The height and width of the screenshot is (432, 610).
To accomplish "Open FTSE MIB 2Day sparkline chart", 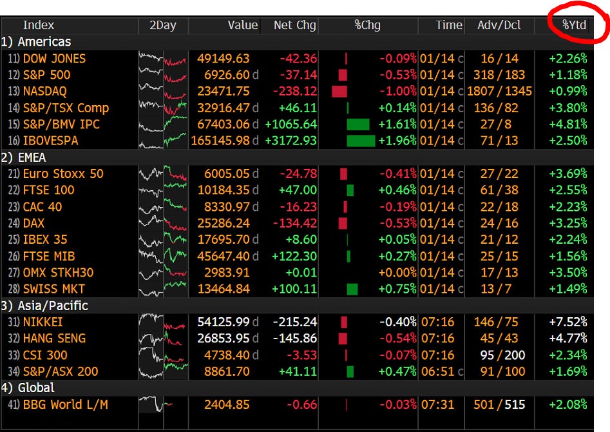I will (x=163, y=257).
